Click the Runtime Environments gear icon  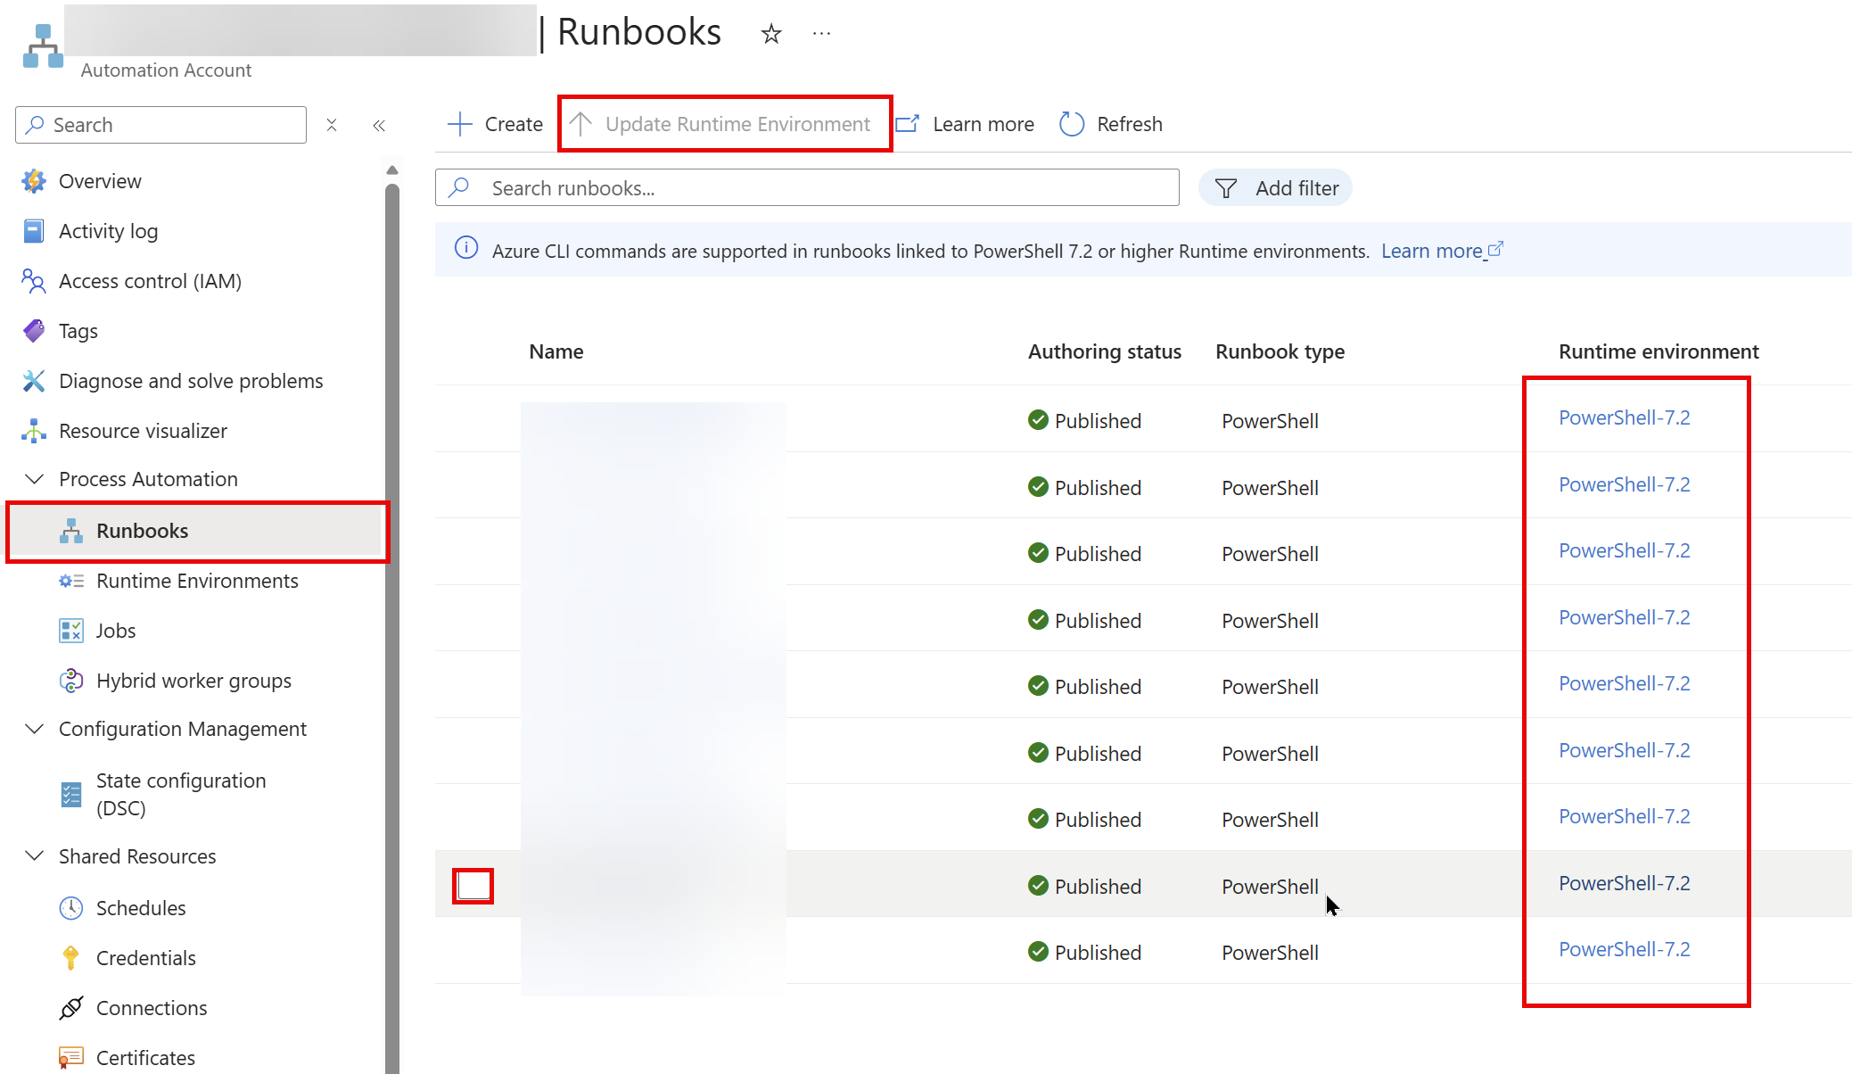71,581
